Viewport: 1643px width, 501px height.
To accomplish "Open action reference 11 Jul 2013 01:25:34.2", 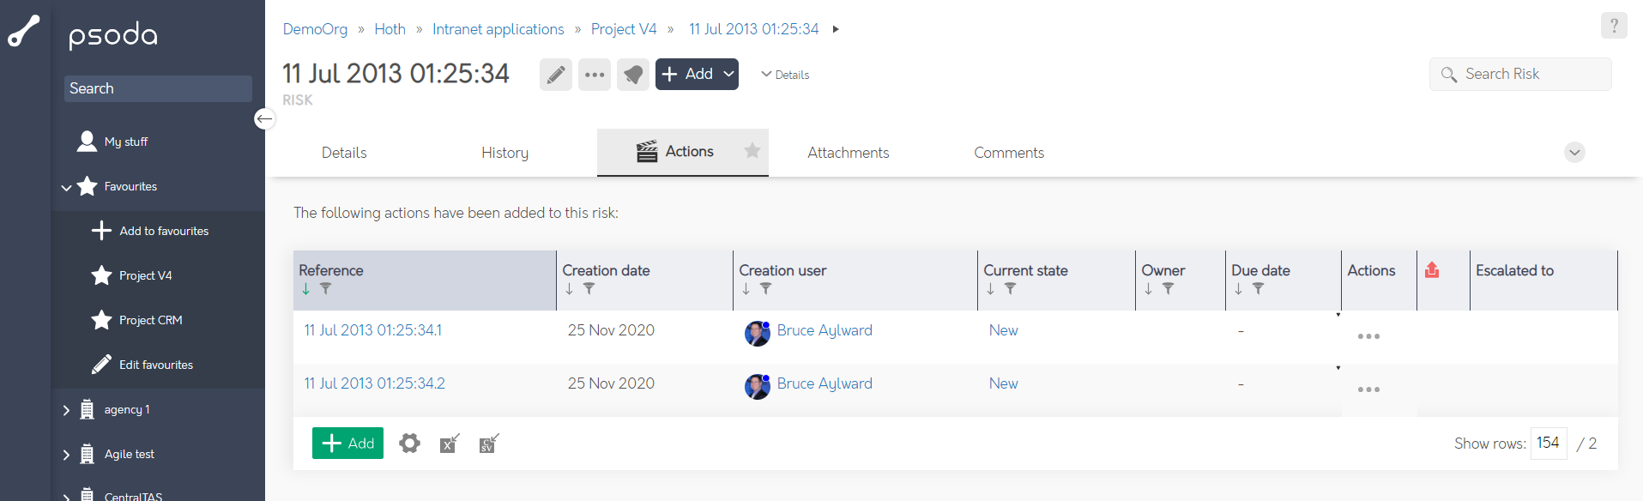I will tap(374, 383).
